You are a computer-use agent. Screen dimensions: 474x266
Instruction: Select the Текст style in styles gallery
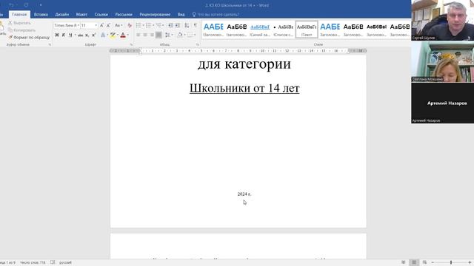click(x=307, y=30)
